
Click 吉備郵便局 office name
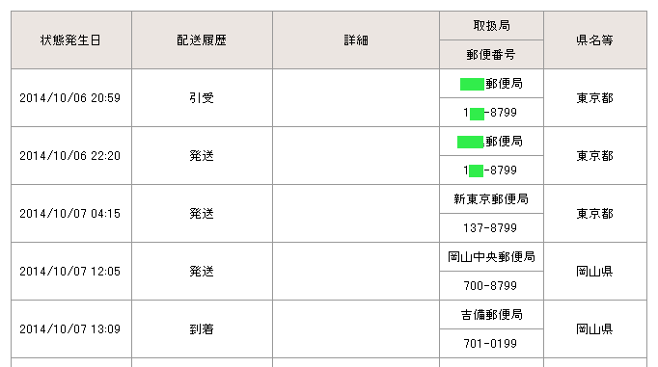pyautogui.click(x=491, y=315)
